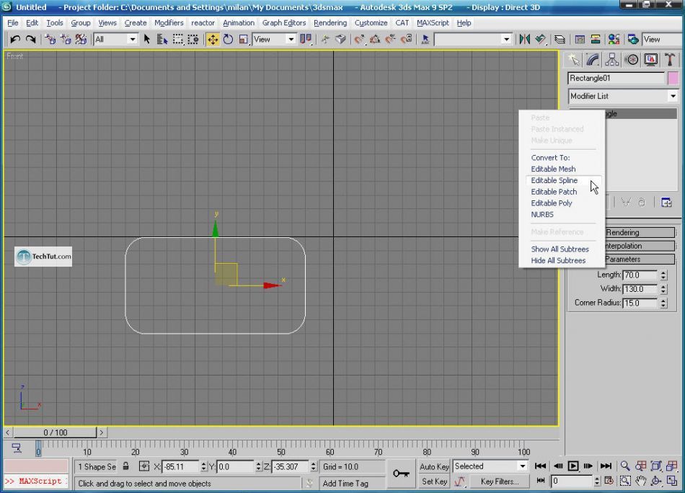
Task: Choose Editable Mesh in context menu
Action: 553,169
